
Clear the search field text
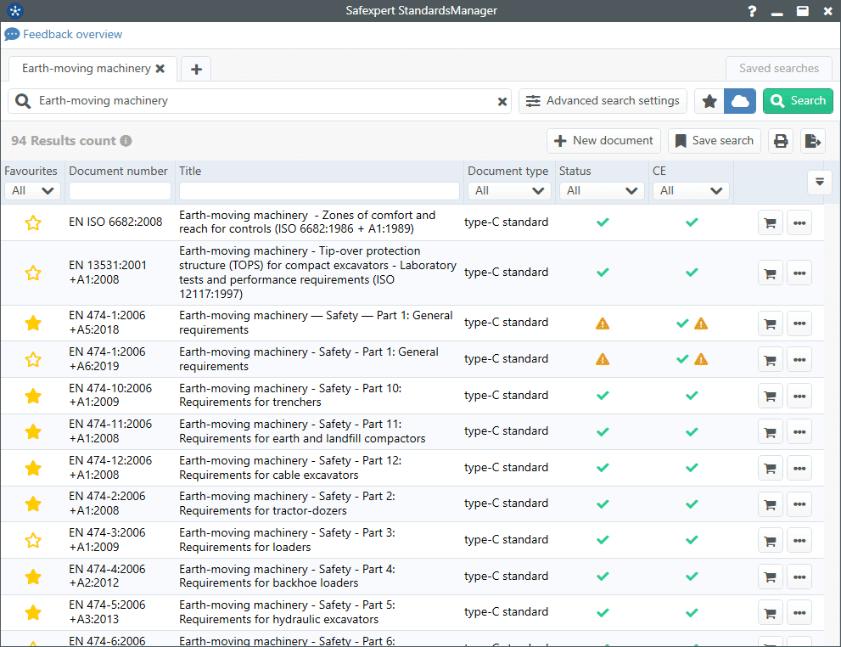[502, 101]
